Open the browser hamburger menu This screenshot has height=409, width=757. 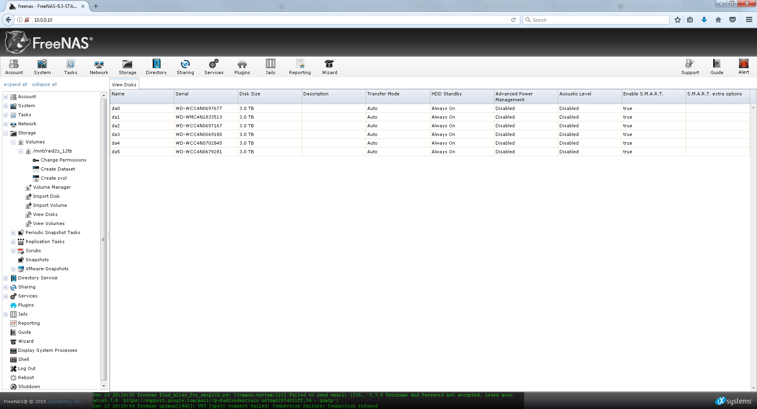coord(749,20)
